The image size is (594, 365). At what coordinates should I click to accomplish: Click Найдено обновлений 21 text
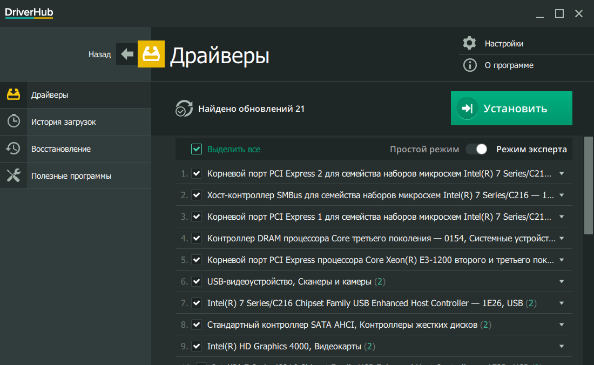252,109
